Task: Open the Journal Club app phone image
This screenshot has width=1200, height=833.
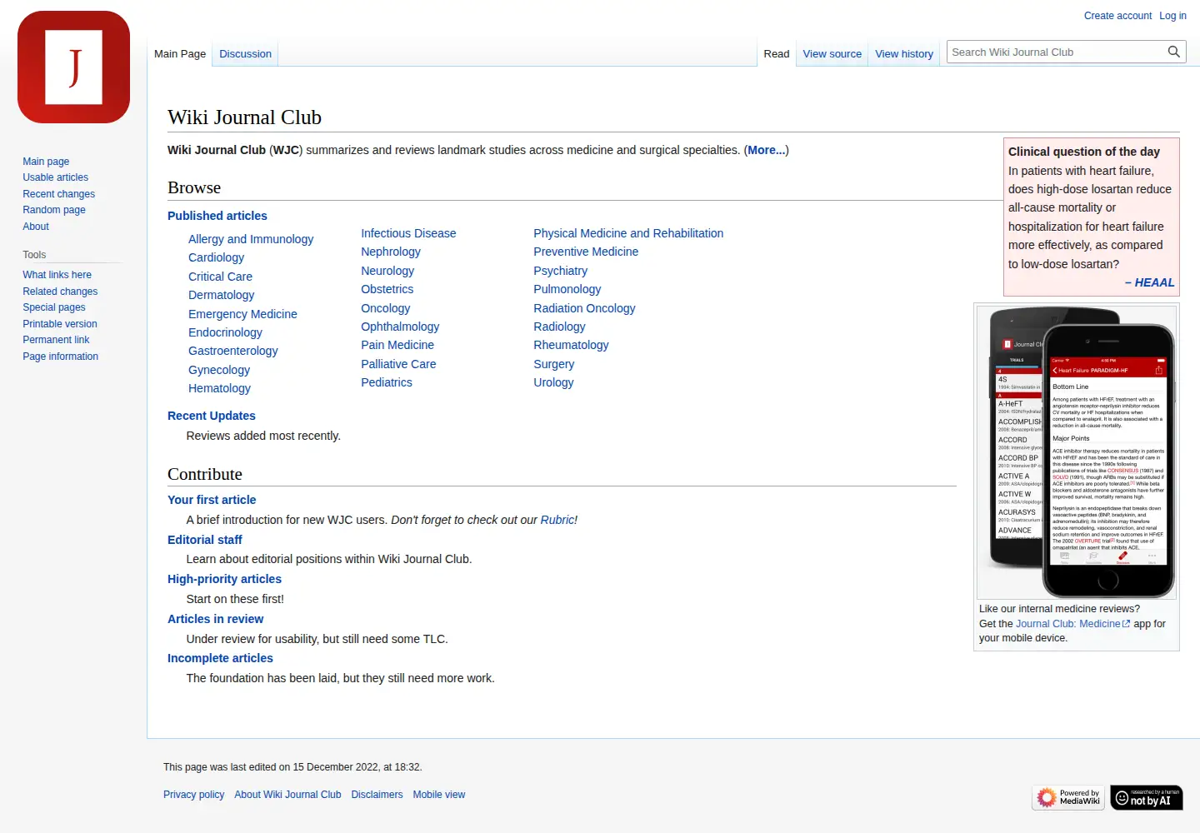Action: click(x=1077, y=451)
